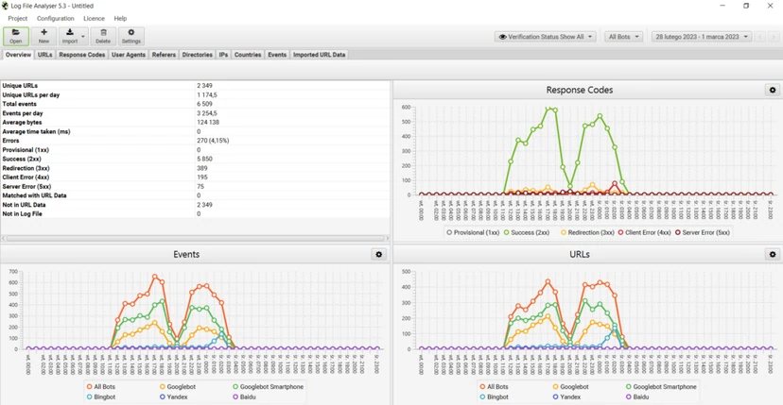This screenshot has width=783, height=405.
Task: Switch to the Imported URL Data tab
Action: [319, 55]
